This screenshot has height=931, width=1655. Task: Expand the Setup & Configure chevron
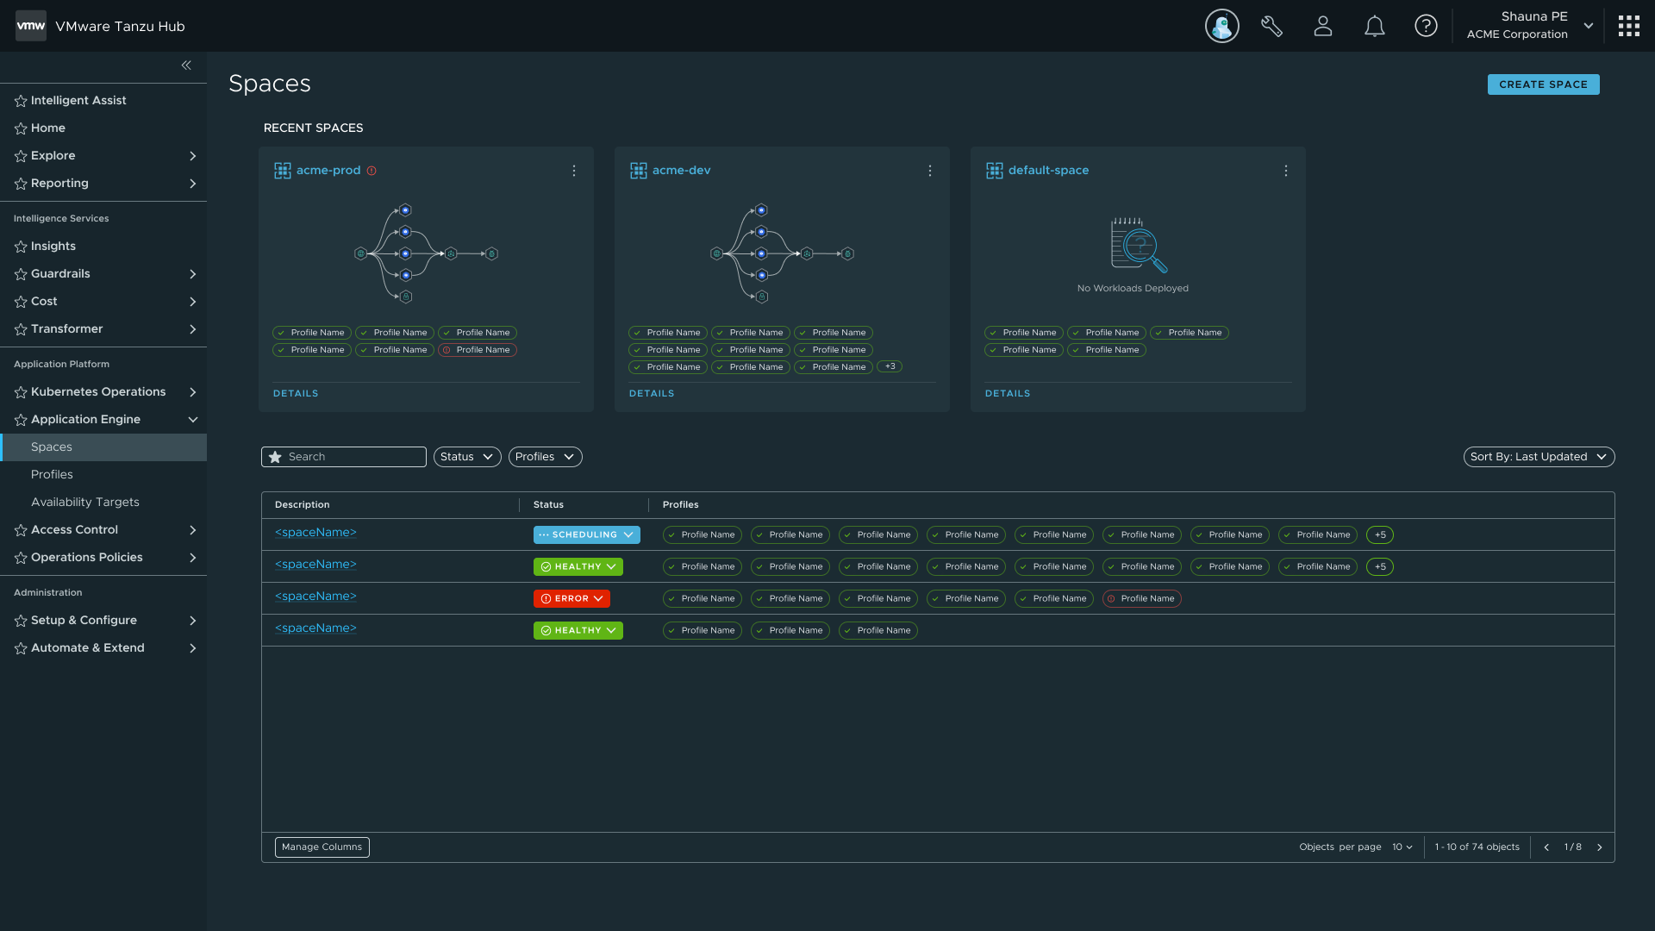193,621
